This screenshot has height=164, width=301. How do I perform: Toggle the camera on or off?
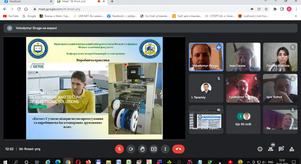(x=131, y=149)
